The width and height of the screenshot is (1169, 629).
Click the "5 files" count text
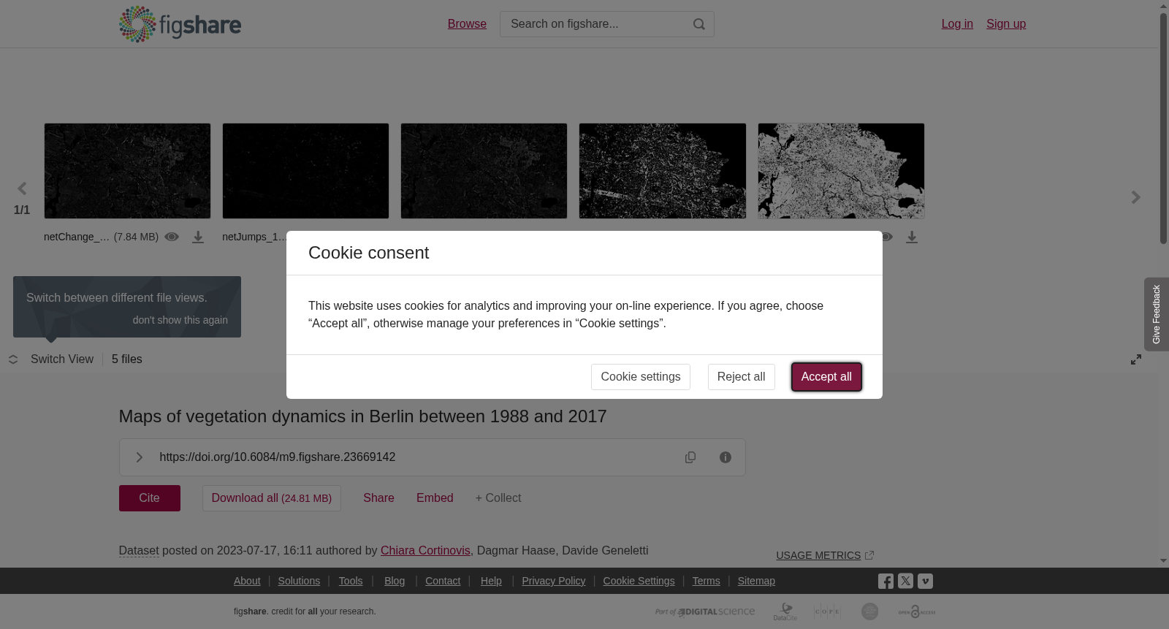(x=127, y=359)
